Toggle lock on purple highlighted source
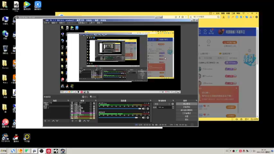 tap(94, 113)
